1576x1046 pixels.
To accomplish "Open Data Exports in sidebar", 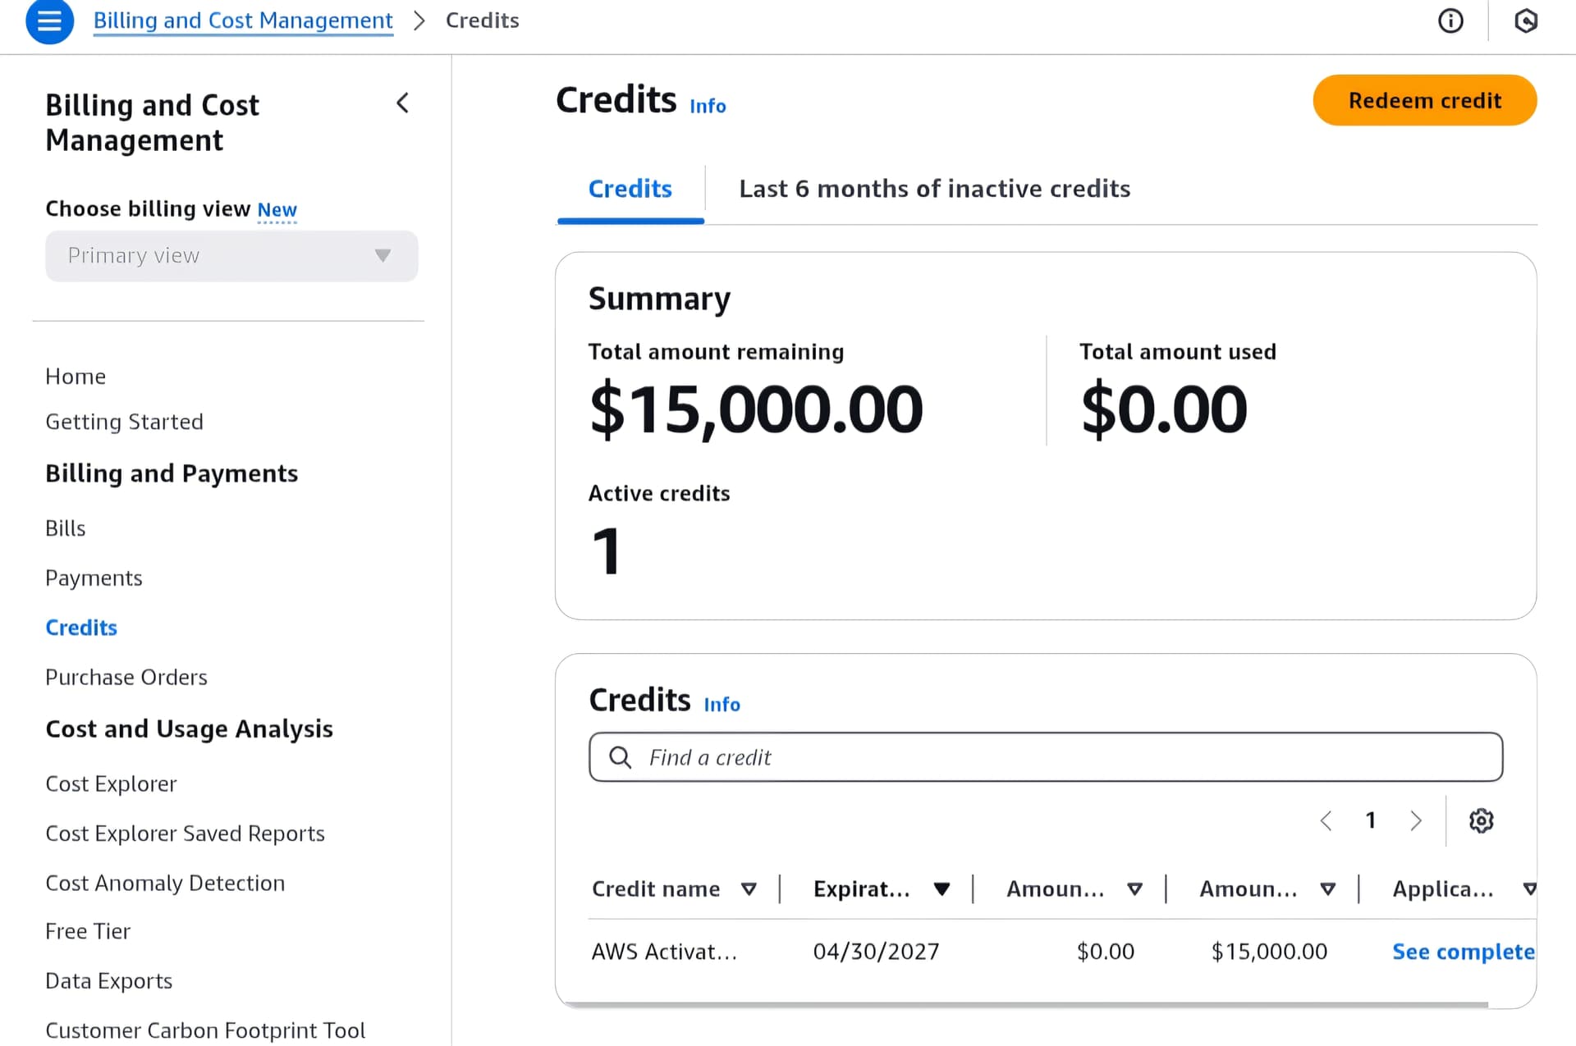I will (108, 981).
